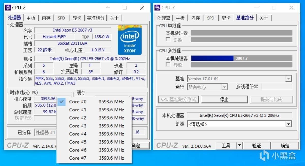
Task: Select Core #5 in the core list
Action: pyautogui.click(x=94, y=142)
